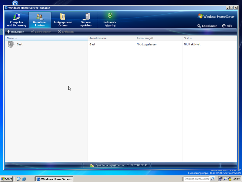The image size is (242, 182).
Task: Select the Benutzerkonten tab icon
Action: click(x=40, y=17)
